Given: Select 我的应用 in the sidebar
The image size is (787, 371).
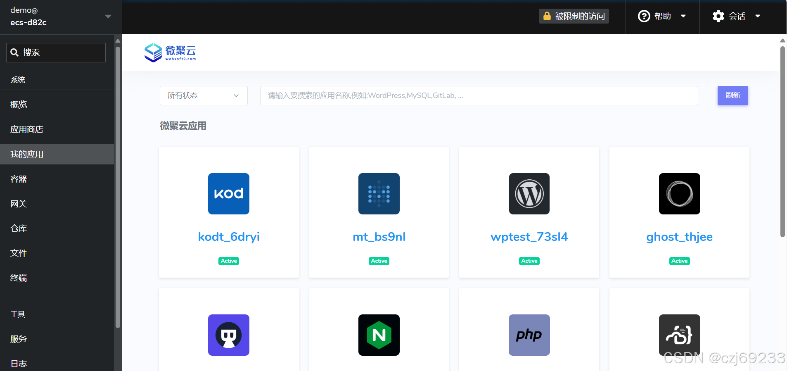Looking at the screenshot, I should pos(57,154).
